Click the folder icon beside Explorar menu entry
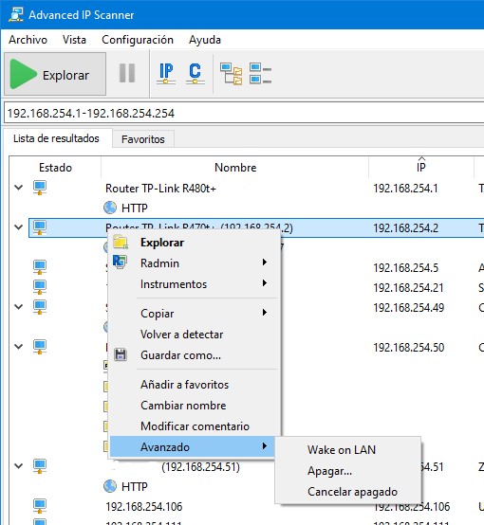 coord(121,242)
